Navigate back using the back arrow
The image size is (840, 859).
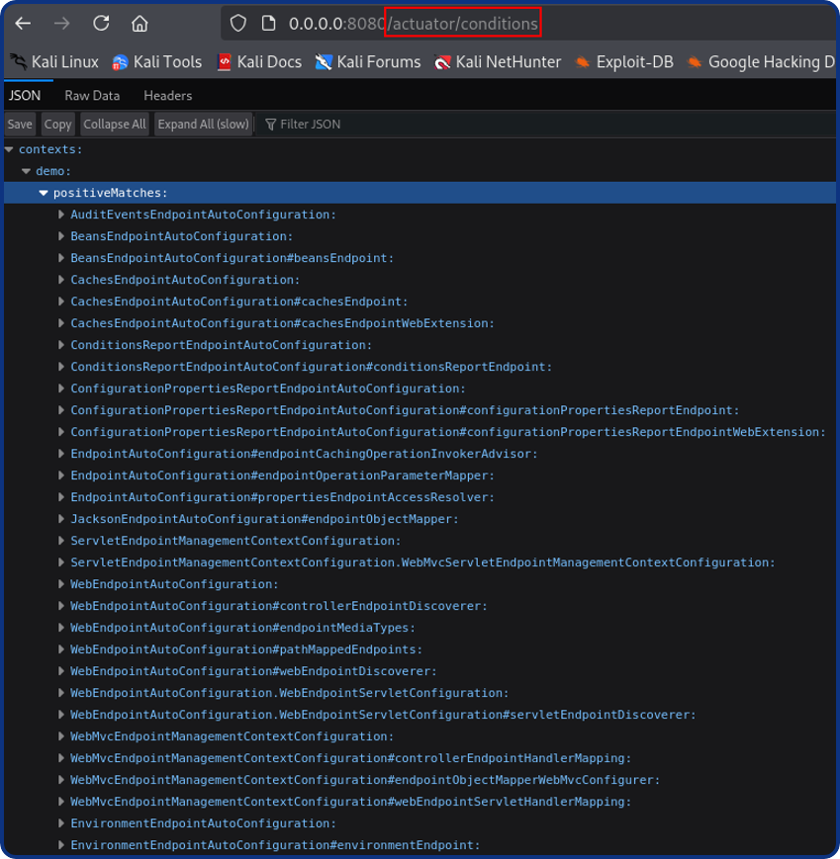pyautogui.click(x=23, y=22)
